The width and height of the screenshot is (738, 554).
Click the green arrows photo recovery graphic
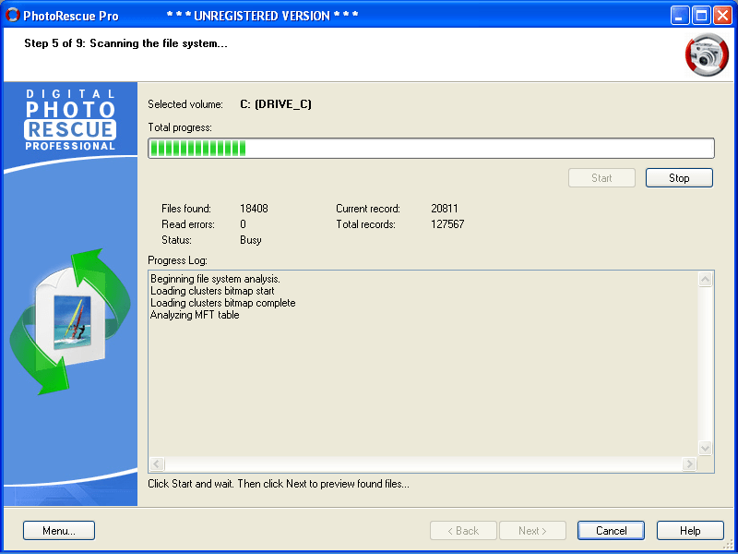[x=70, y=323]
